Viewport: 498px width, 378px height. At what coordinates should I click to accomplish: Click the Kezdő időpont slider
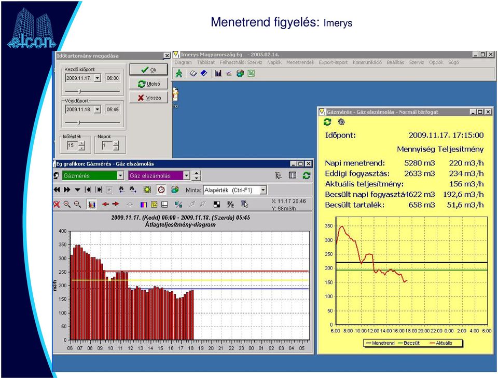point(92,91)
